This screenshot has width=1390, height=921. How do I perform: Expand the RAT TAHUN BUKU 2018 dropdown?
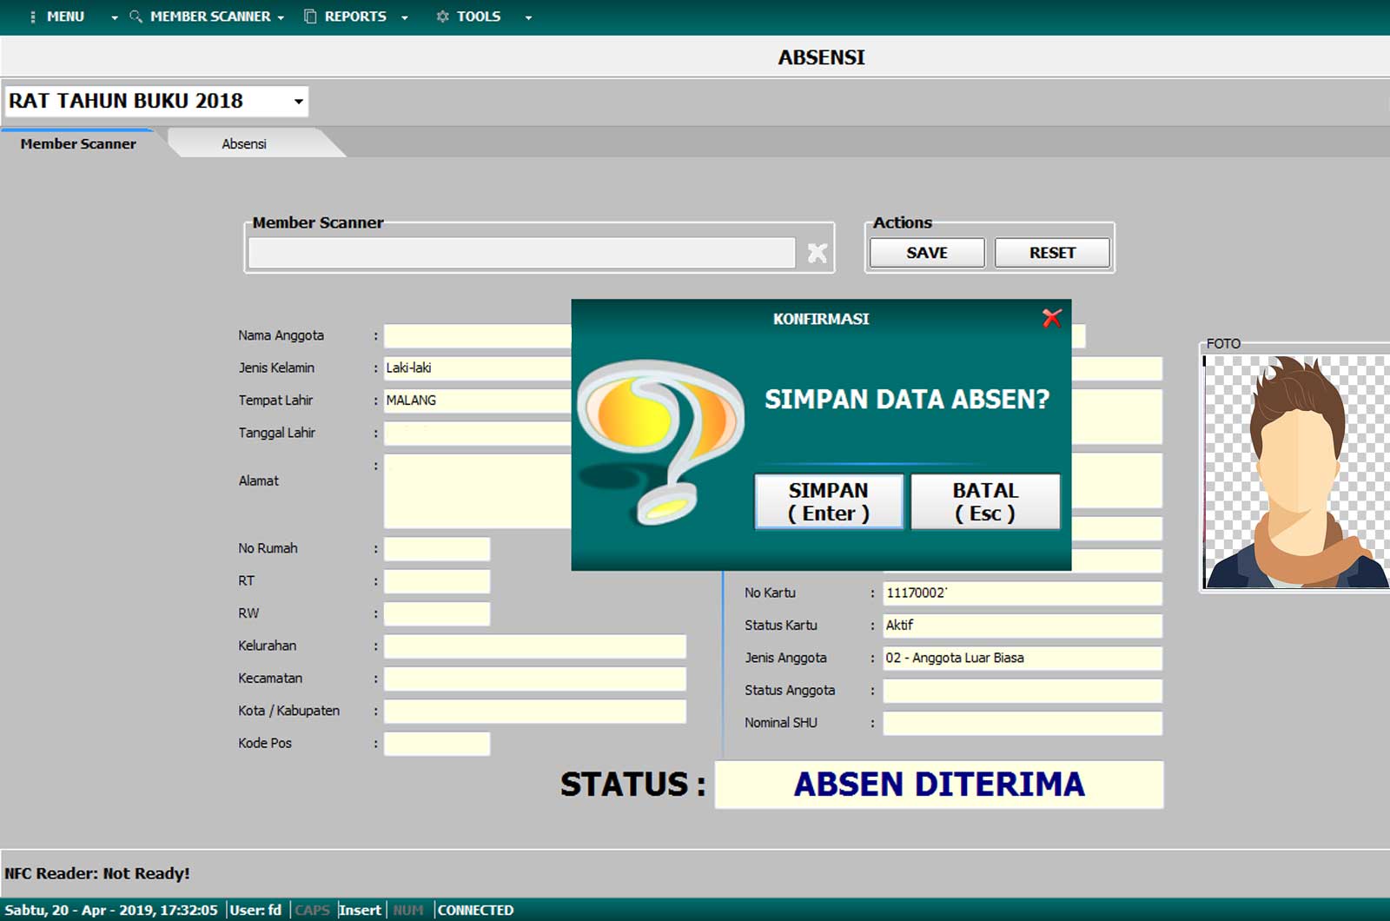(298, 102)
